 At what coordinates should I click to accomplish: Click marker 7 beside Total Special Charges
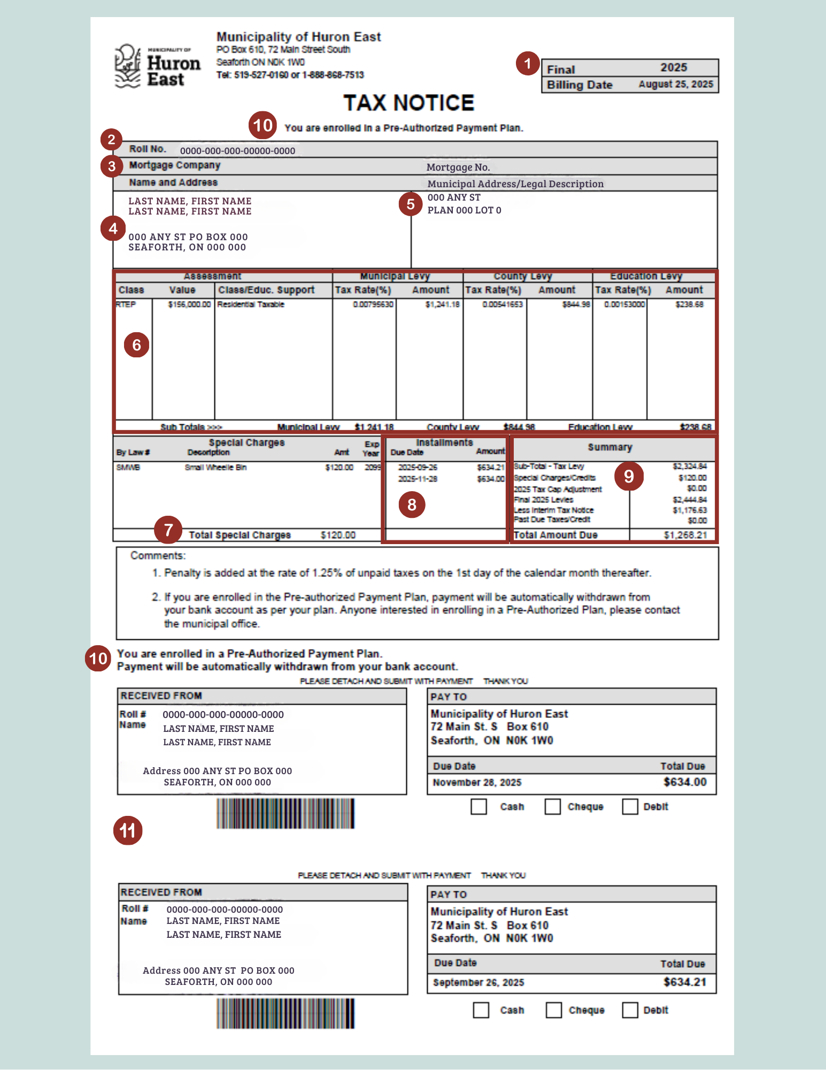pos(168,530)
